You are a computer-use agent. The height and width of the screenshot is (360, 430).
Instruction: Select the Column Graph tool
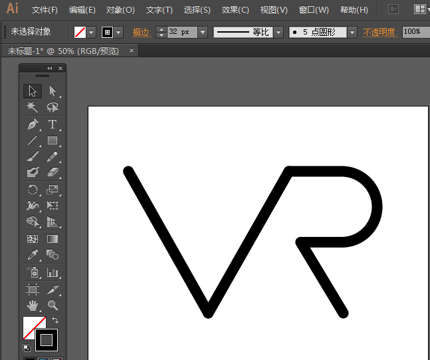click(x=53, y=272)
